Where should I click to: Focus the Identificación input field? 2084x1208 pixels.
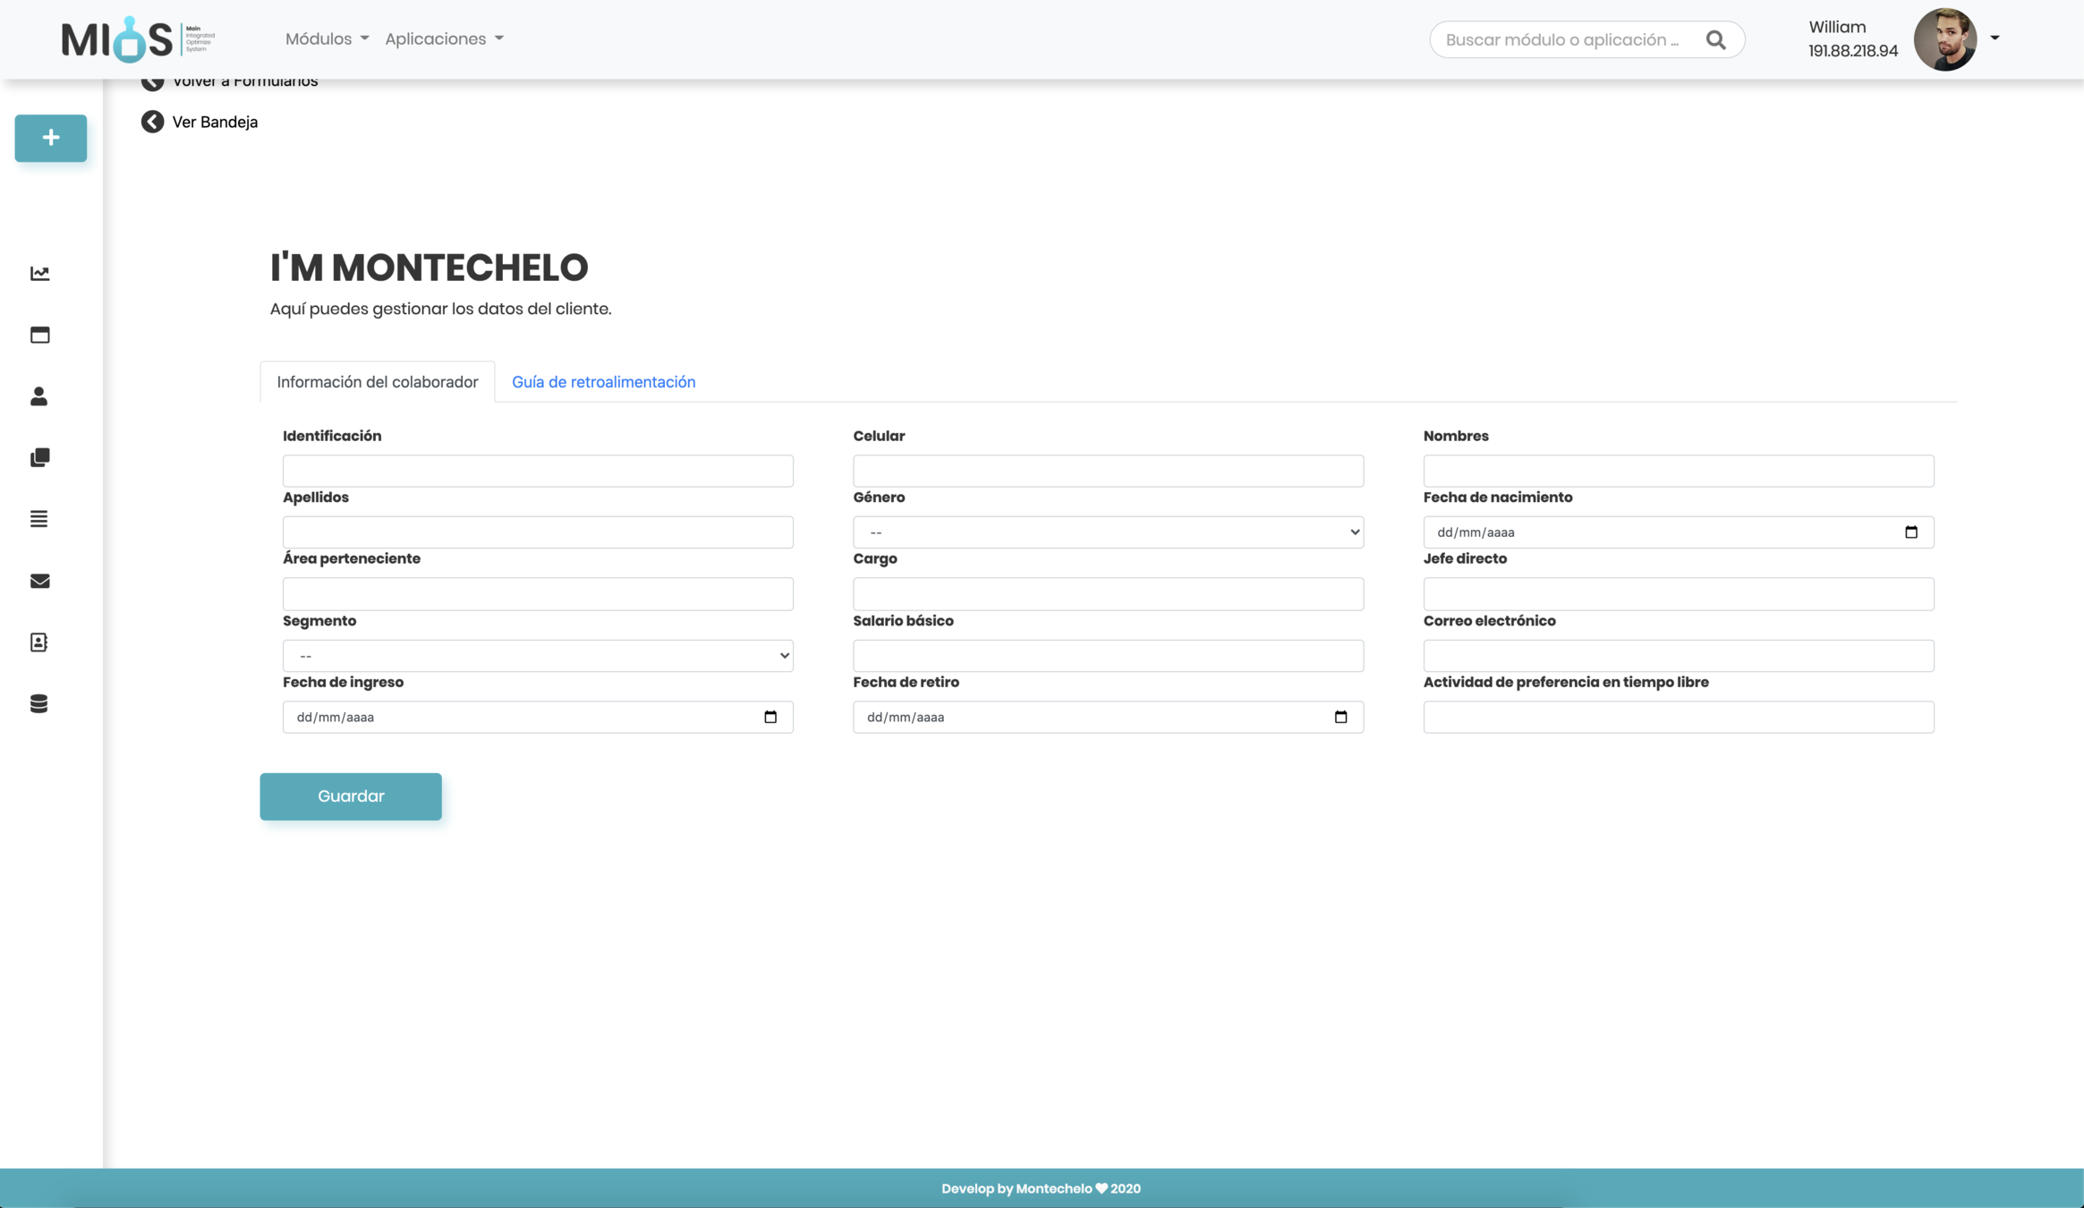pos(538,471)
